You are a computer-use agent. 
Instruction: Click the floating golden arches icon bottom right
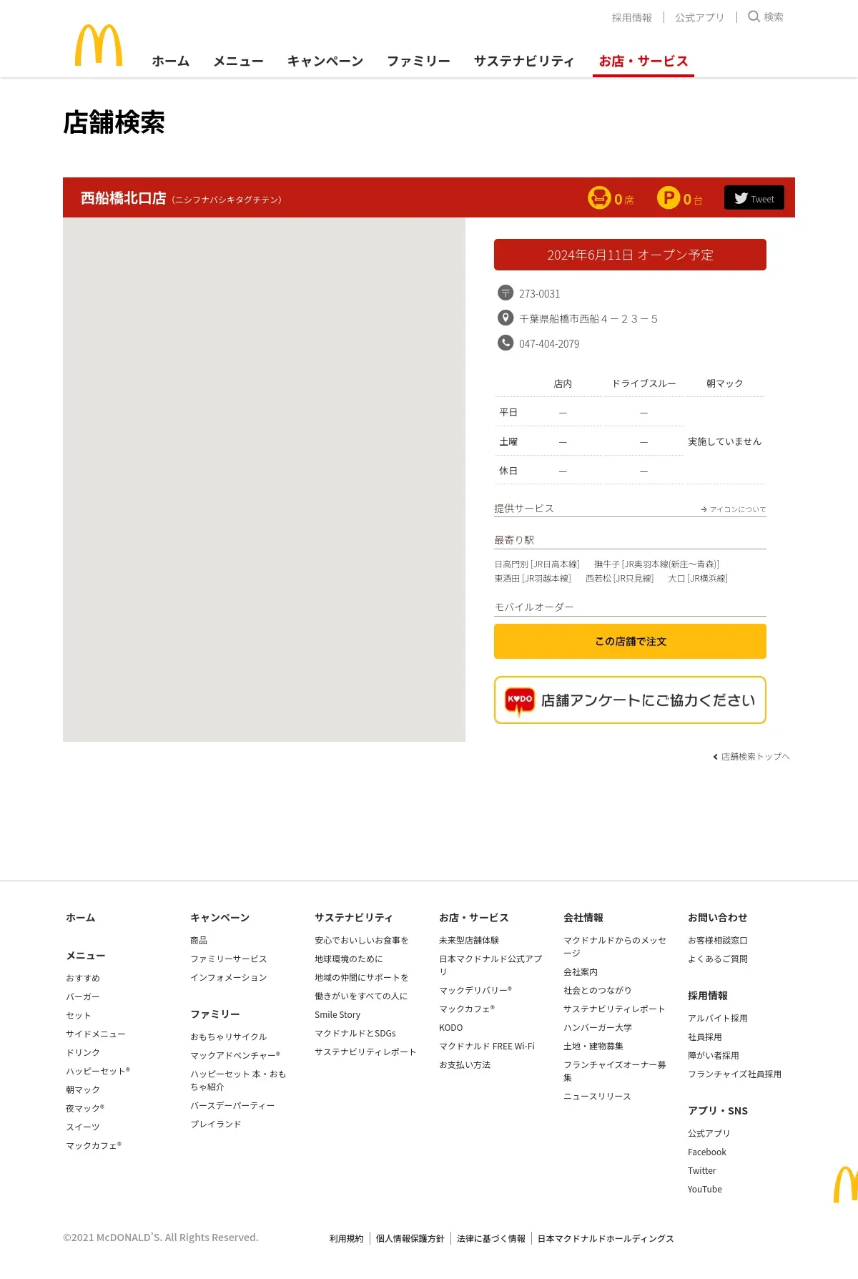846,1184
